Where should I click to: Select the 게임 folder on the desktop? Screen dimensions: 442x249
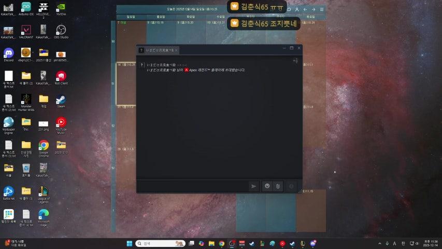44,101
